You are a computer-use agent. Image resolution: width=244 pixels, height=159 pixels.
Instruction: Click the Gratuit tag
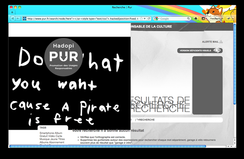(x=44, y=136)
